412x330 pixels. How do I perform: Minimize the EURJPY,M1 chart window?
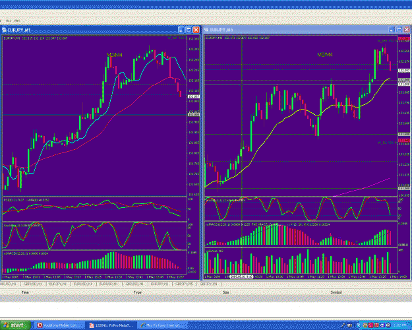[x=181, y=30]
